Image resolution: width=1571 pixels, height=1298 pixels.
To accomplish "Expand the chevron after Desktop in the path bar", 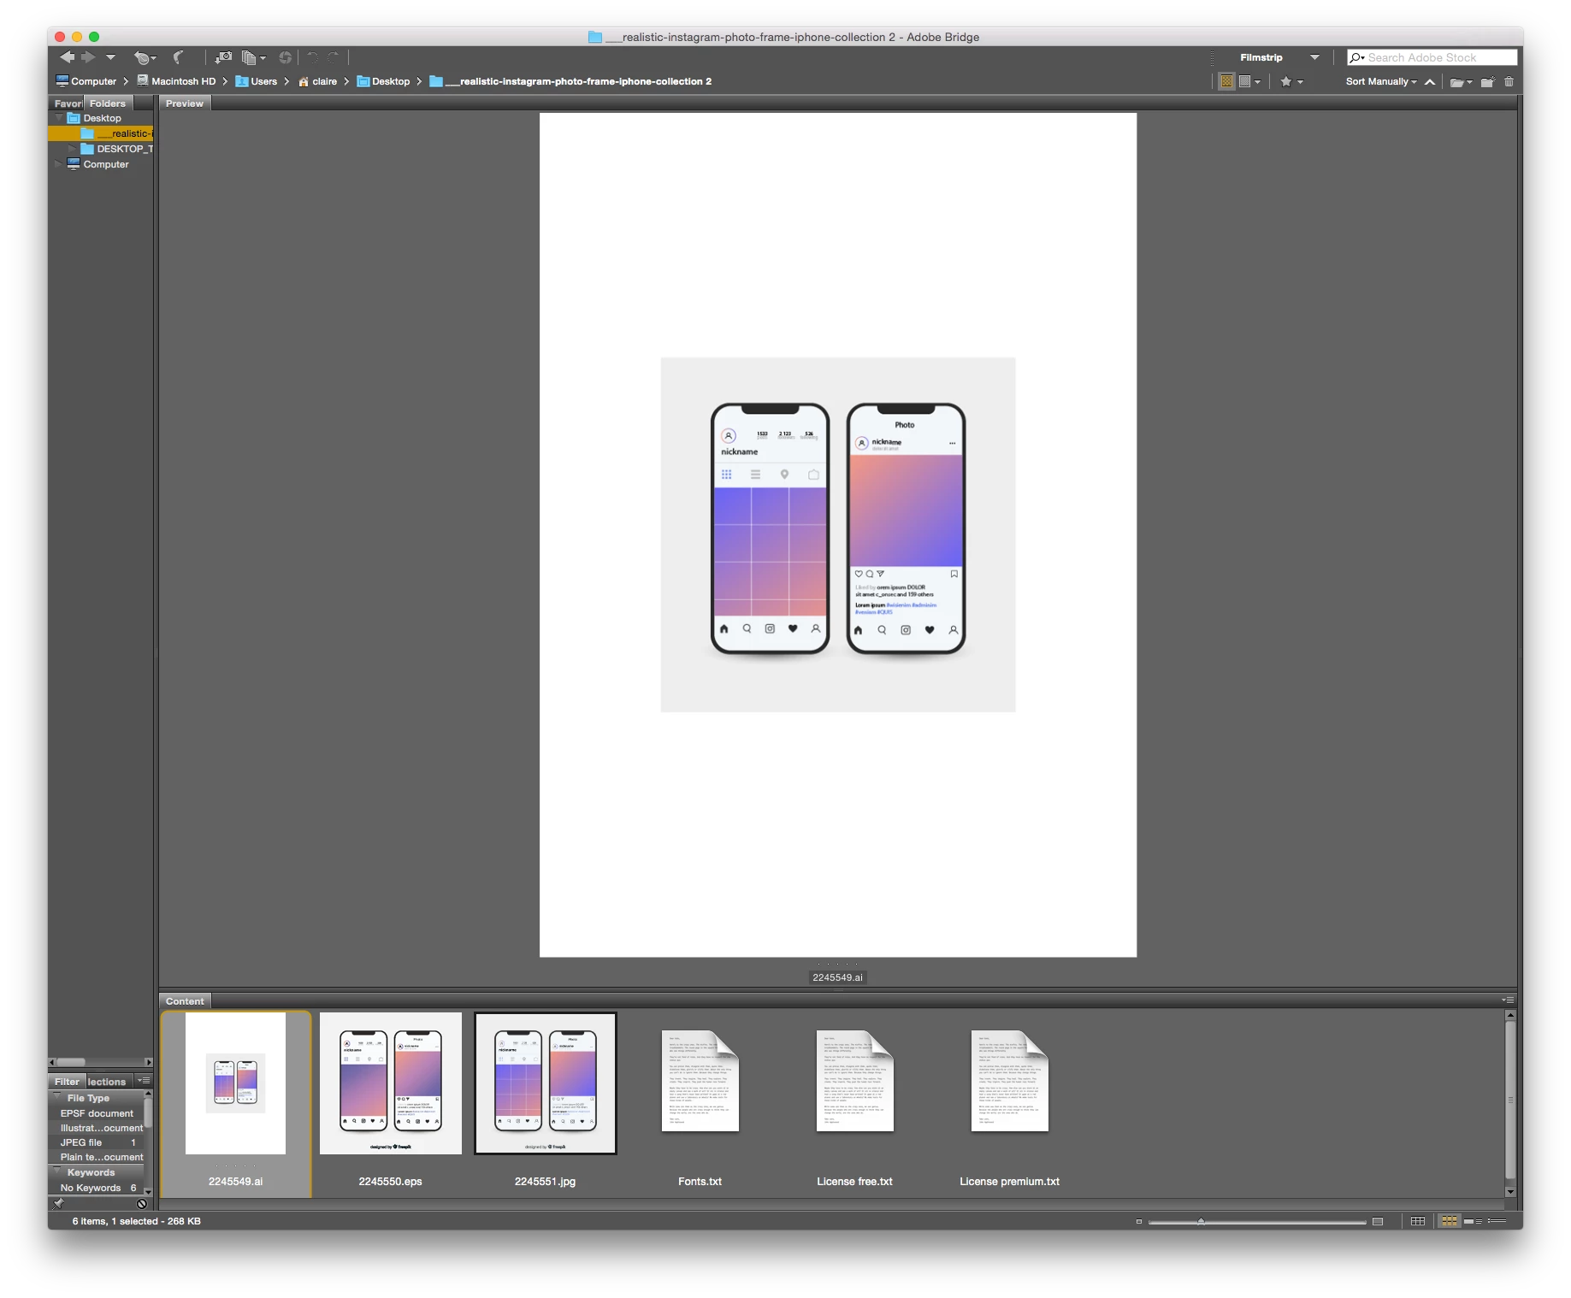I will point(419,81).
